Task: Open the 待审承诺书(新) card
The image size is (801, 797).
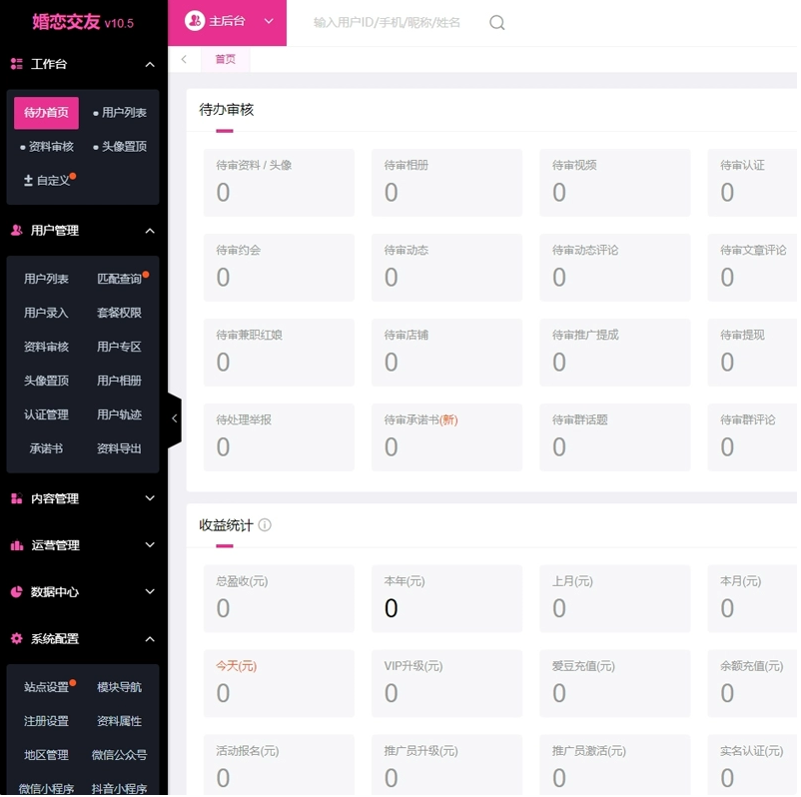Action: tap(447, 436)
